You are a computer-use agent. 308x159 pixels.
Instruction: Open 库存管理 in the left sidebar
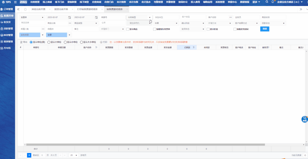pyautogui.click(x=7, y=35)
